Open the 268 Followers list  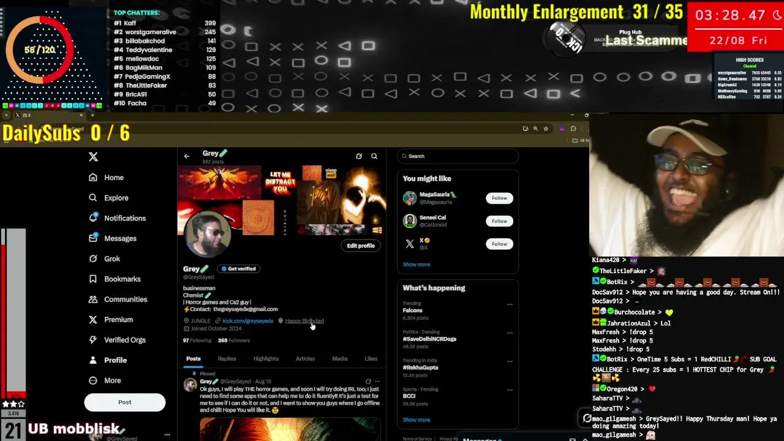pyautogui.click(x=233, y=341)
